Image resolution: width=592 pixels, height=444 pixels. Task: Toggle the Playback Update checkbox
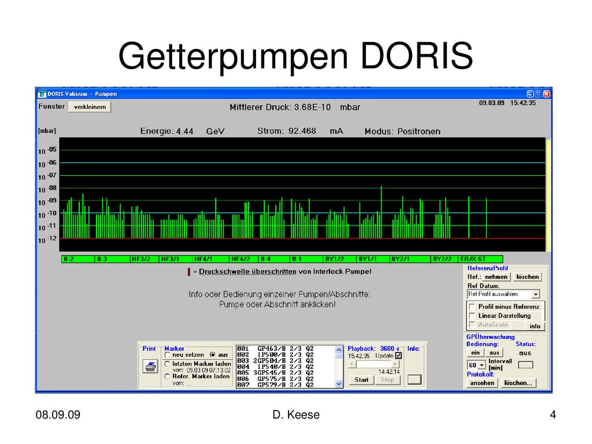[398, 356]
